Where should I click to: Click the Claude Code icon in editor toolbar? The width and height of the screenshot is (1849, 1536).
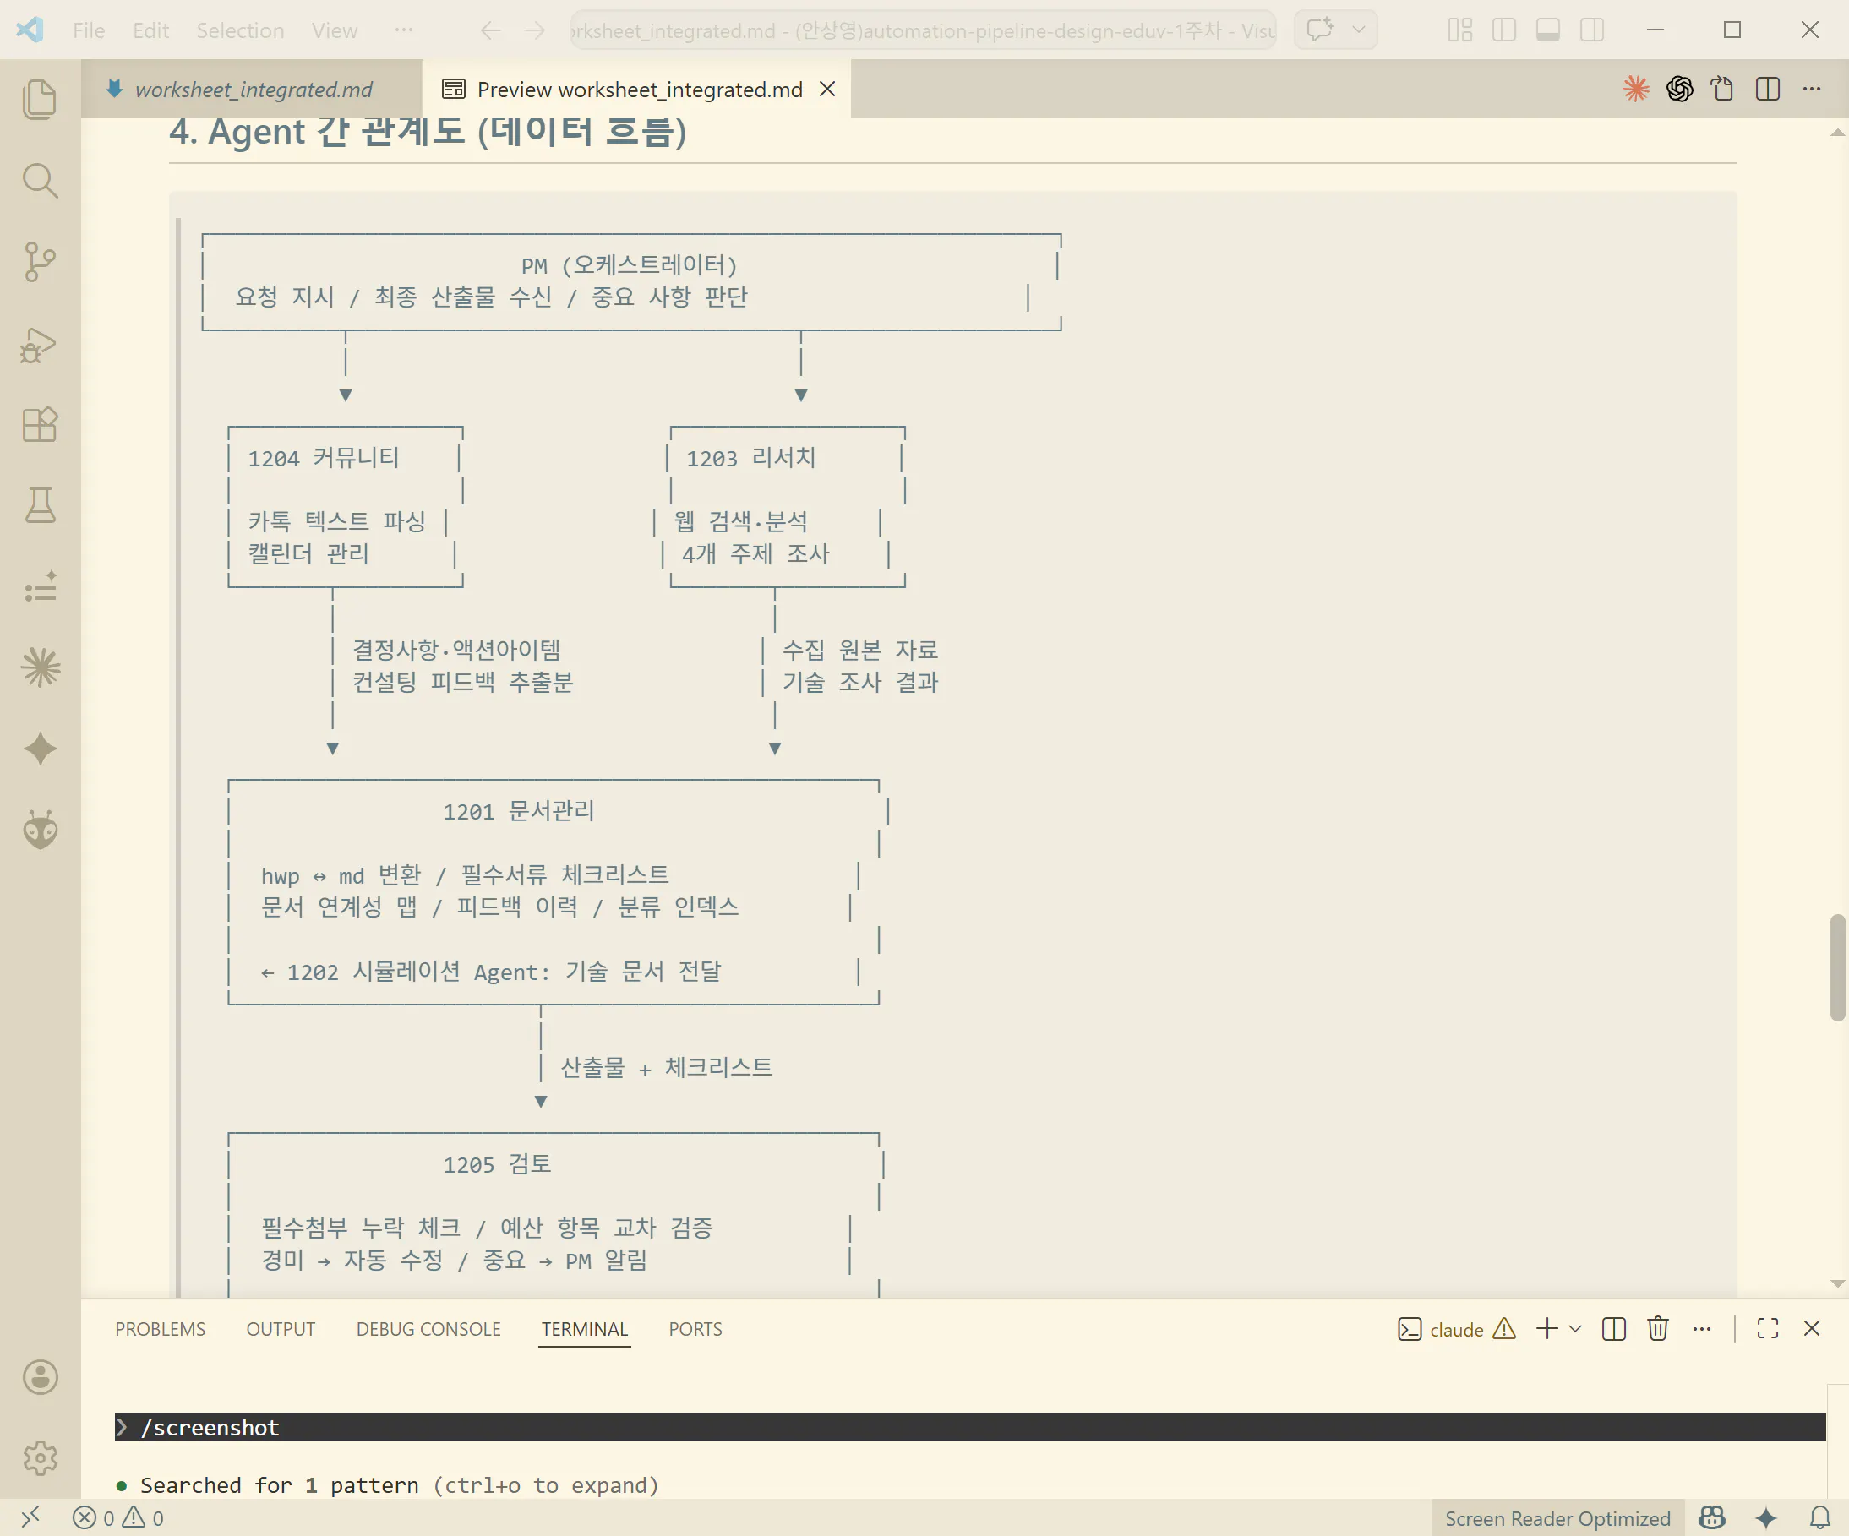pos(1635,89)
